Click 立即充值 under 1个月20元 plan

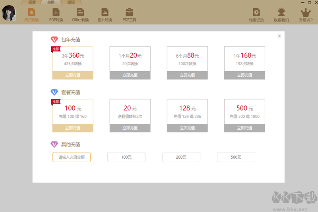click(x=130, y=75)
